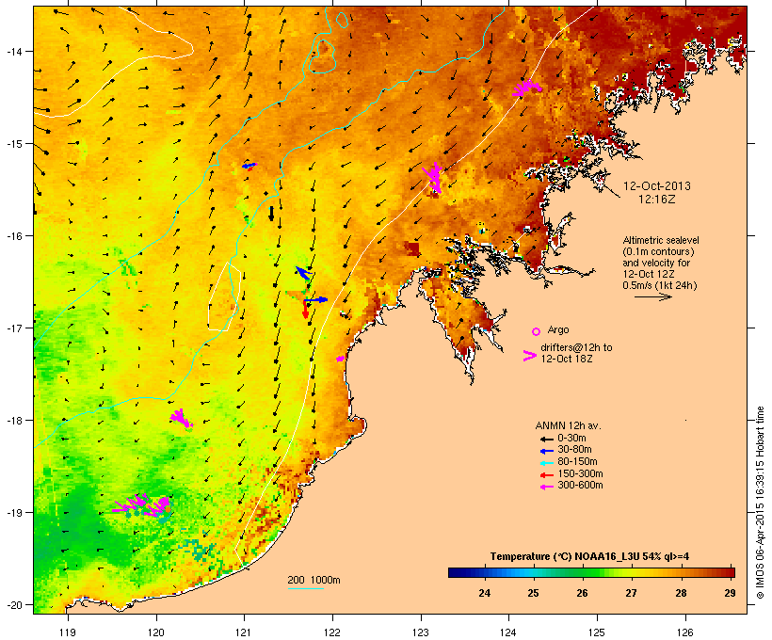
Task: Click the latitude label -18
Action: click(x=13, y=421)
